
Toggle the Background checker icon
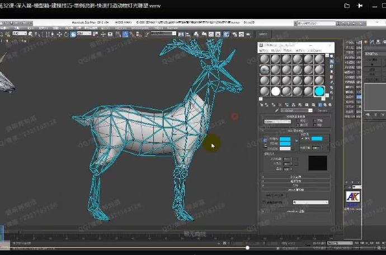click(x=332, y=66)
